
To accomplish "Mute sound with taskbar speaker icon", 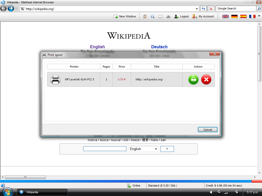I will click(211, 192).
